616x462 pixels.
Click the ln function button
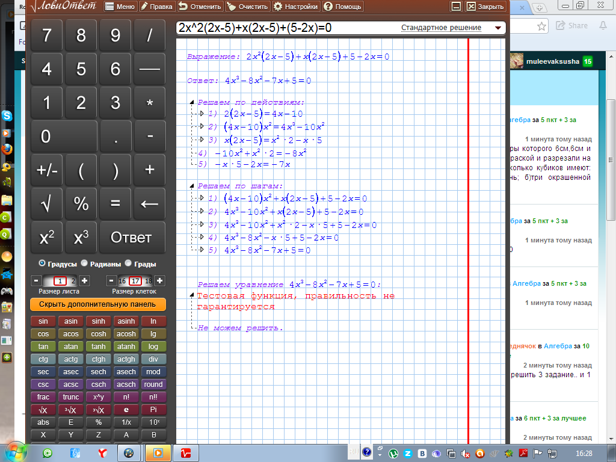pos(153,321)
